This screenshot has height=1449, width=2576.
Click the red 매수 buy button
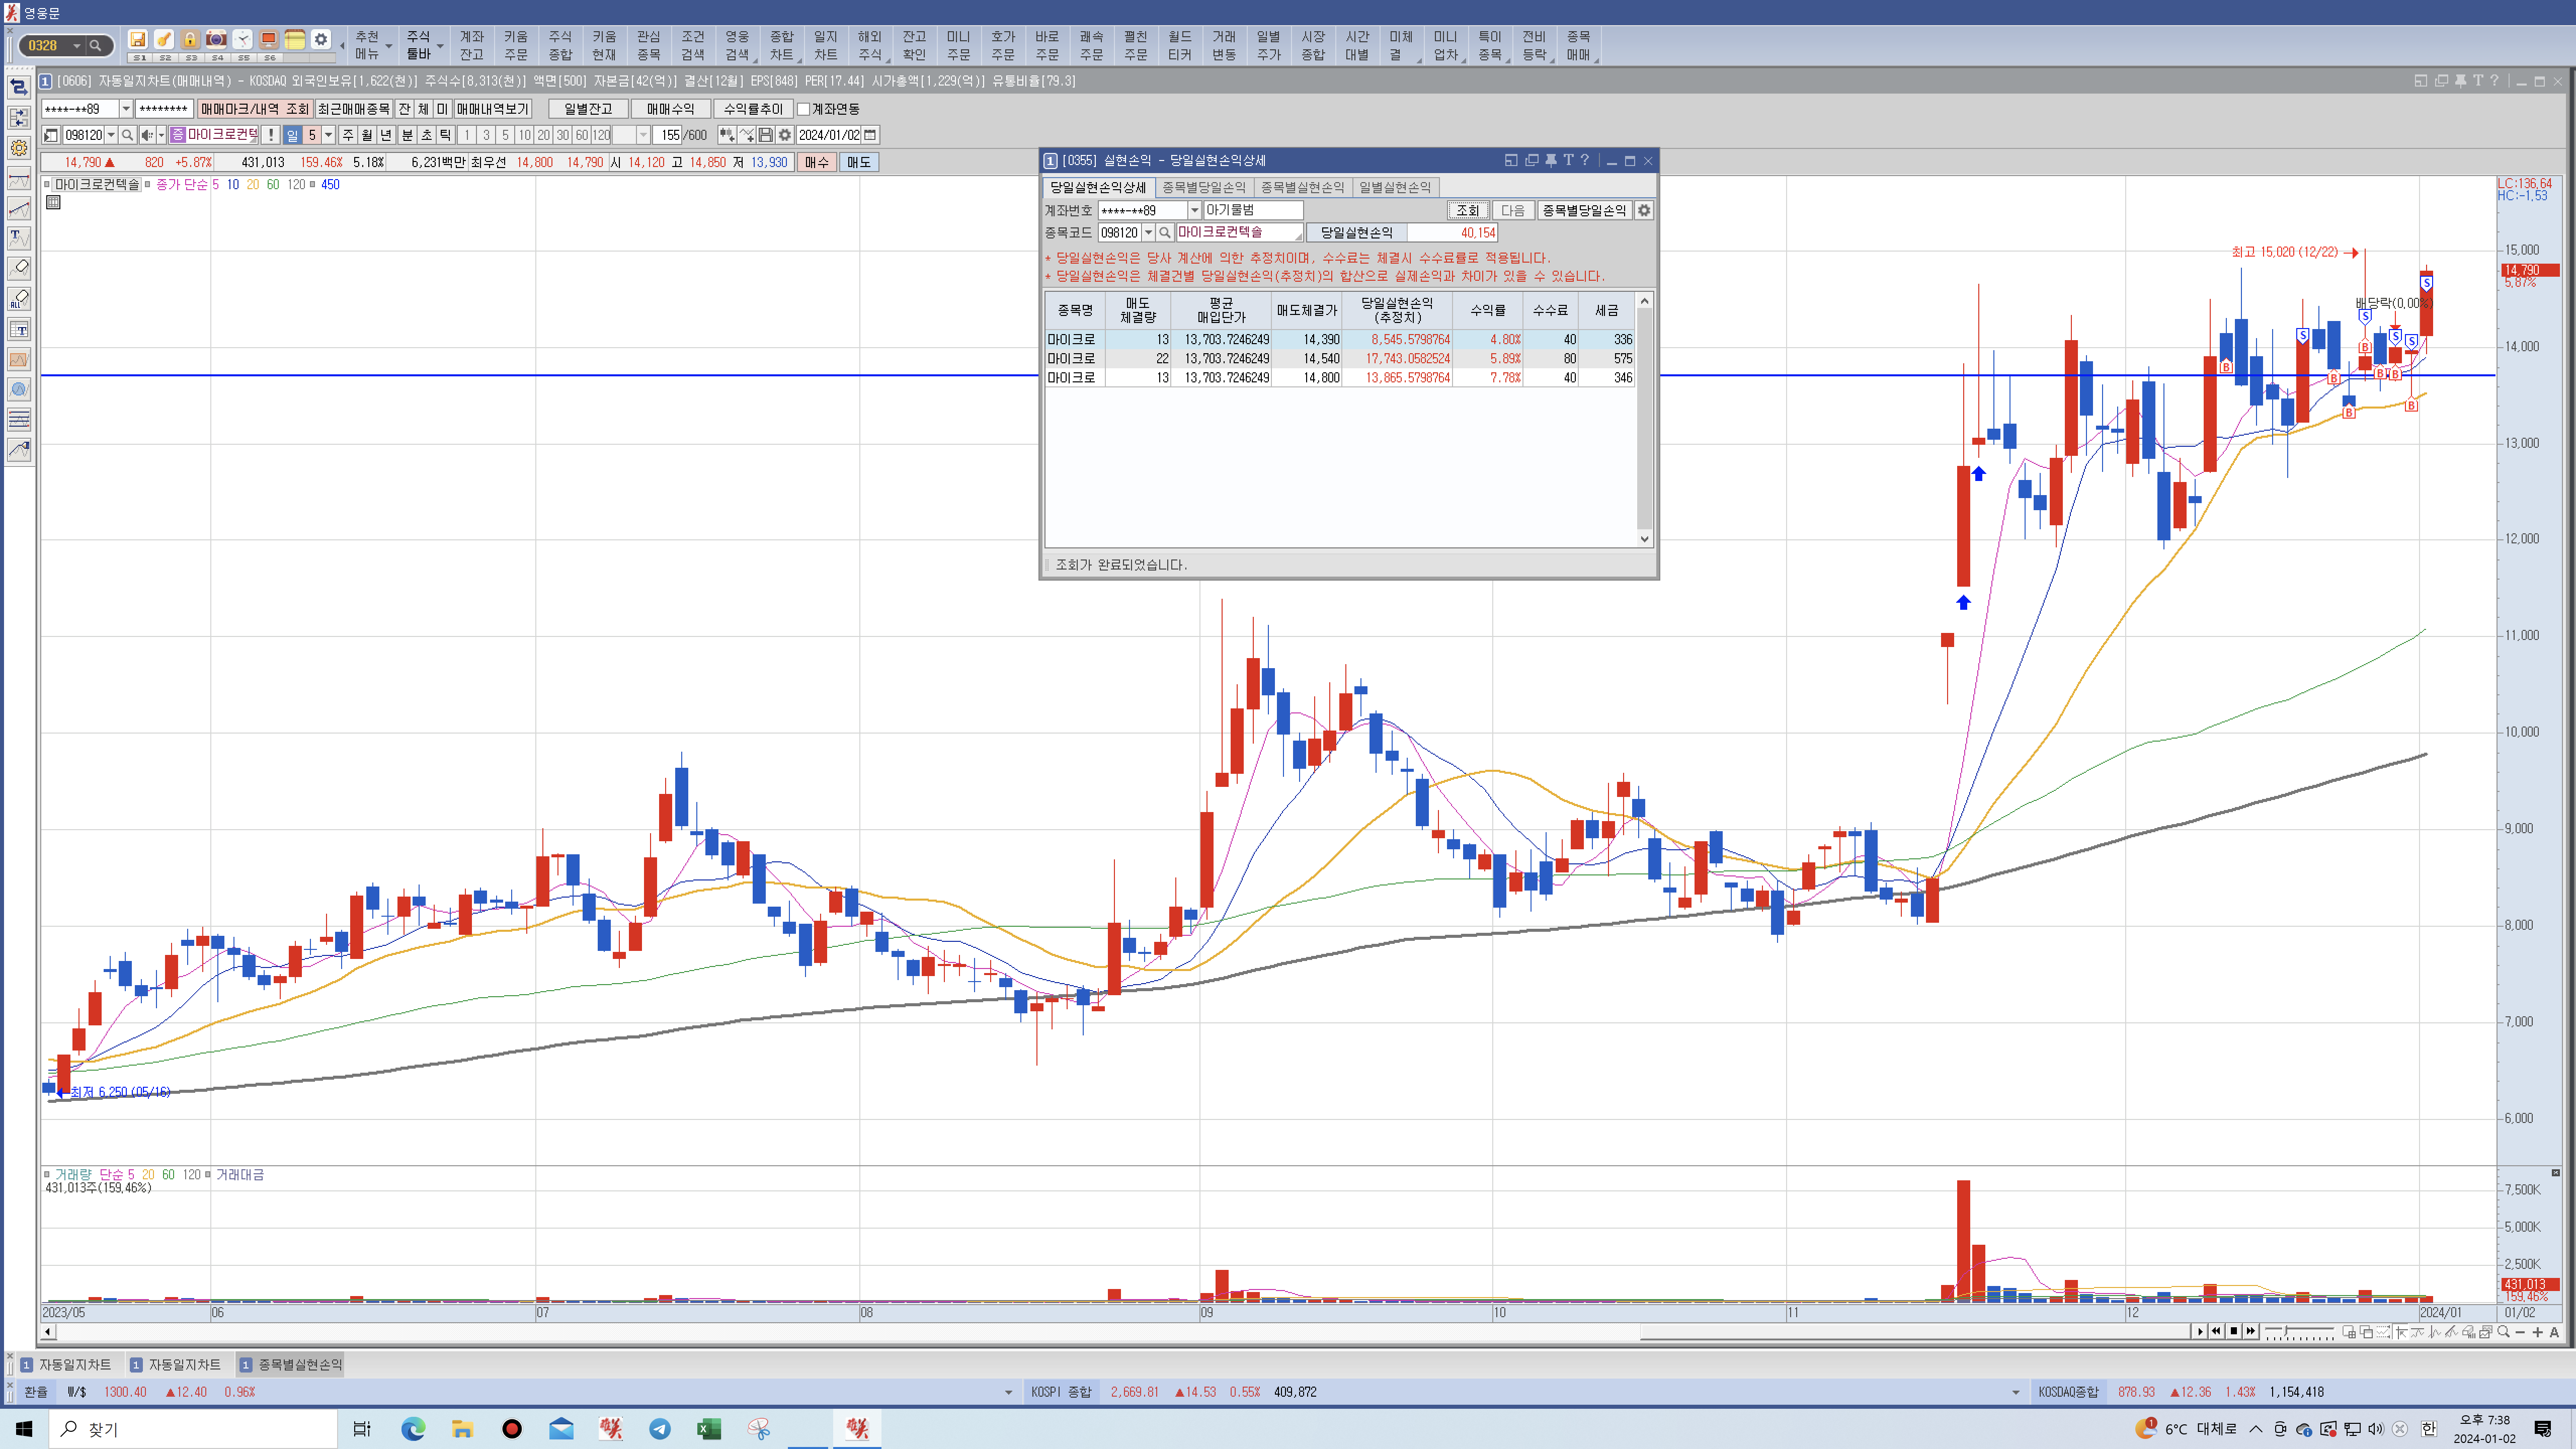coord(817,162)
